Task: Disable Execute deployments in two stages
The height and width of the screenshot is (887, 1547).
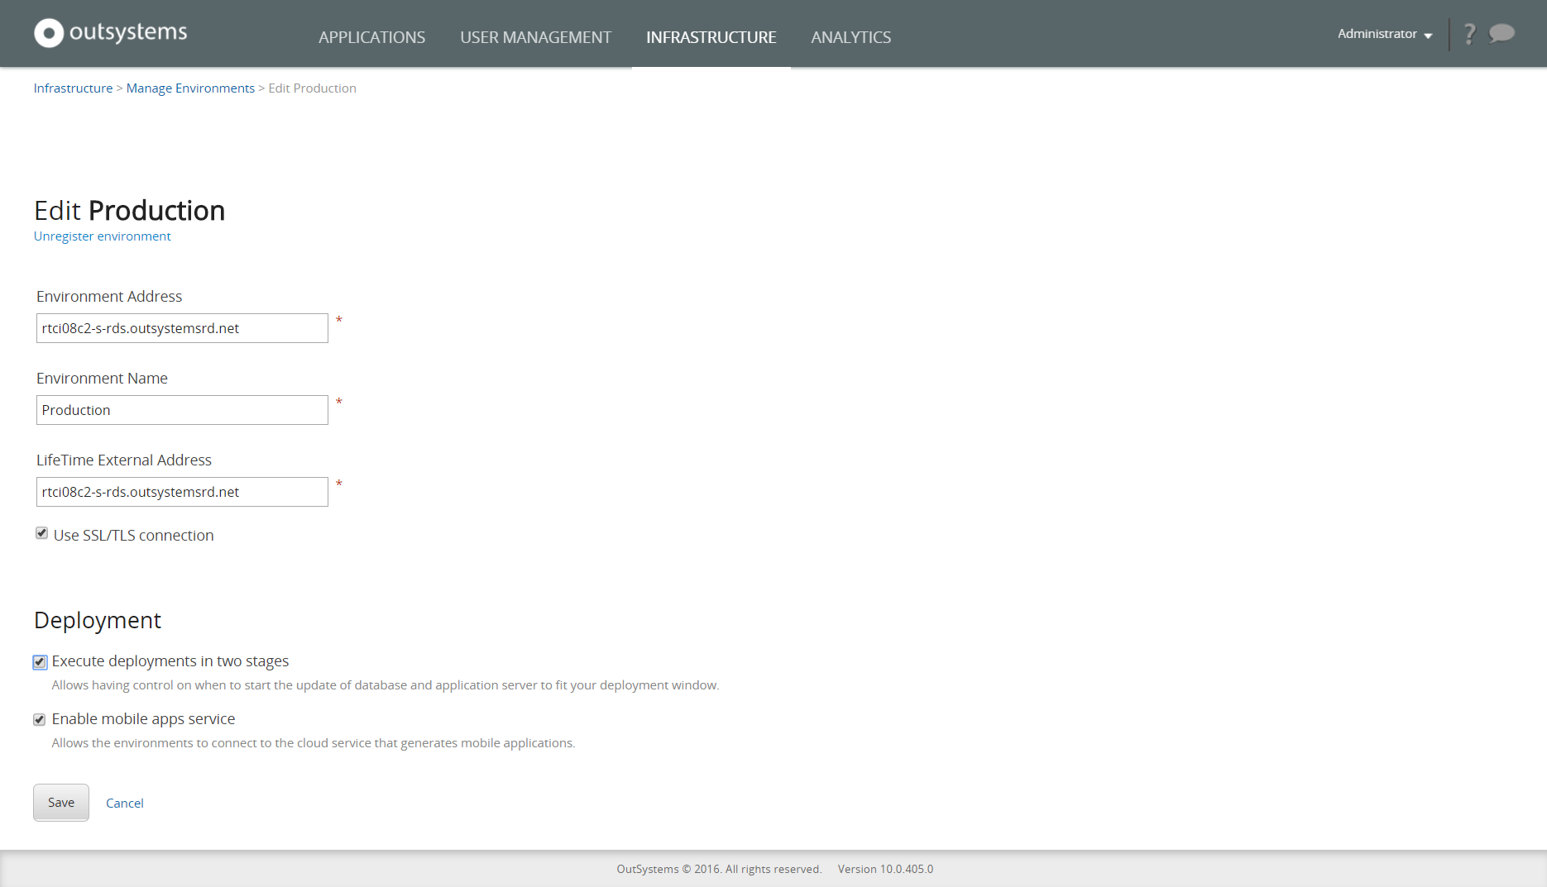Action: tap(39, 661)
